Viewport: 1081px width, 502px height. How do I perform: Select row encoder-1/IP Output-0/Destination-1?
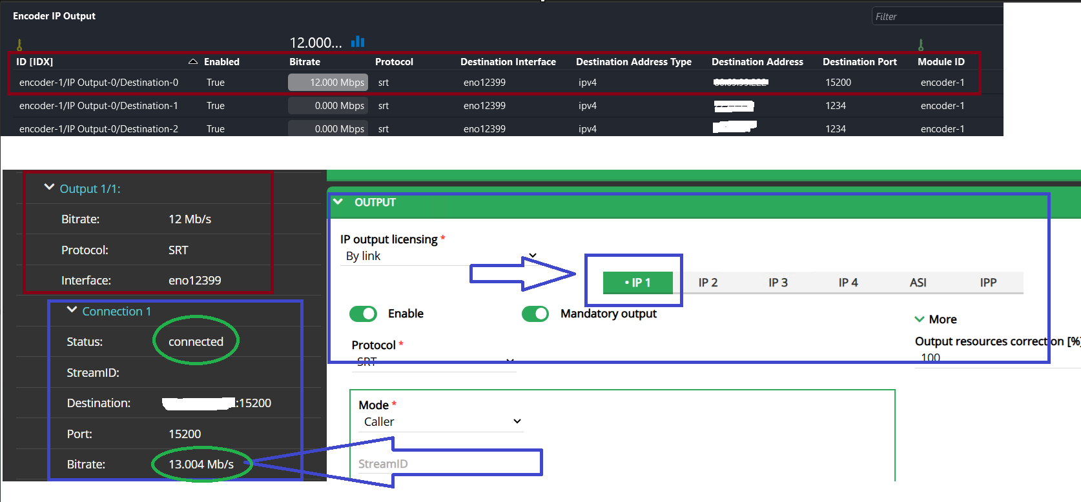tap(99, 106)
